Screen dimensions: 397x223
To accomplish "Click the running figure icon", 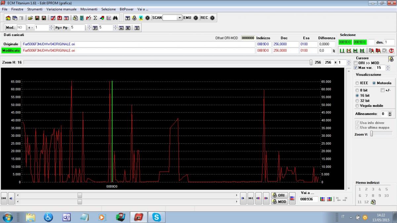I will pyautogui.click(x=141, y=18).
